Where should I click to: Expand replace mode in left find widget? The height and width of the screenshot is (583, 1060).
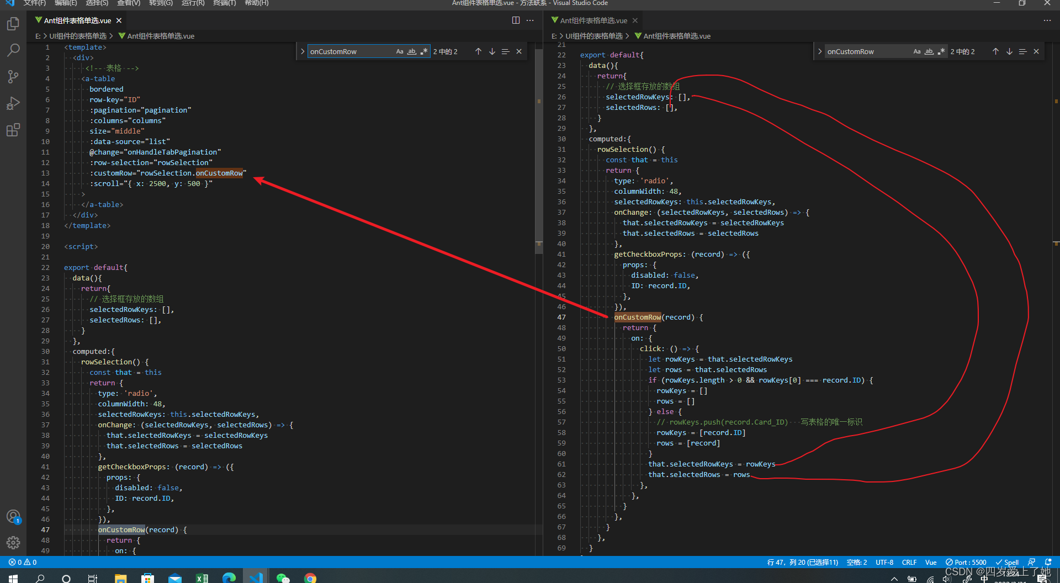tap(303, 51)
